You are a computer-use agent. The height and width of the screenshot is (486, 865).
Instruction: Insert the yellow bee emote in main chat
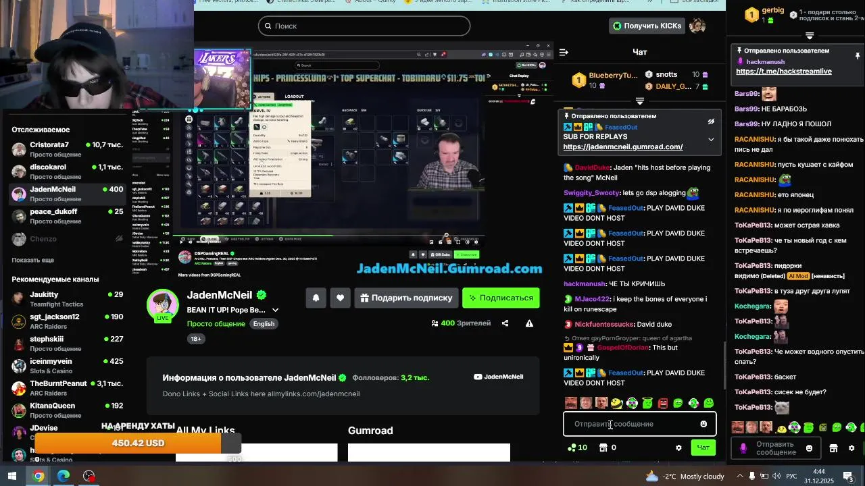616,404
